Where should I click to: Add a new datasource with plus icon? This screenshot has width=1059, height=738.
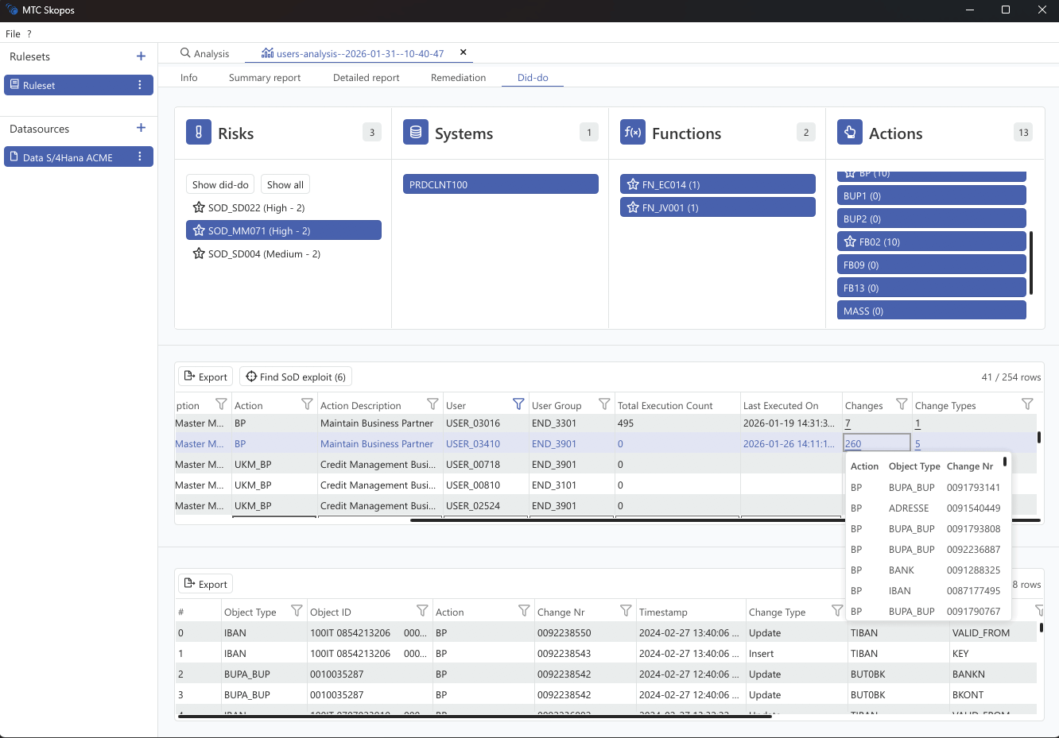coord(141,128)
